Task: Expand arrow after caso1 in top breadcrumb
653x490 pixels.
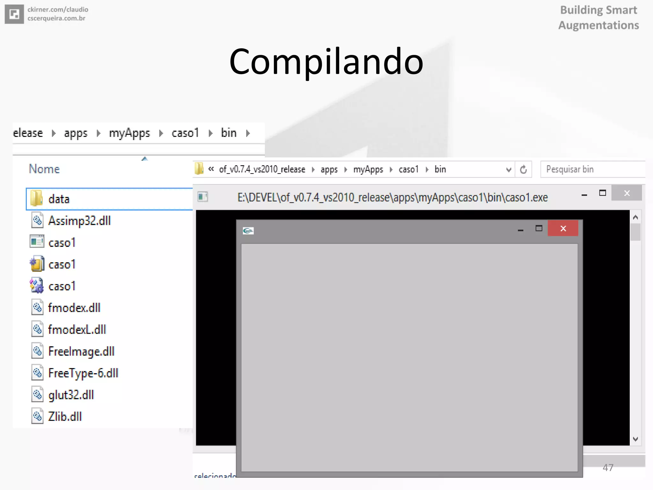Action: coord(210,133)
